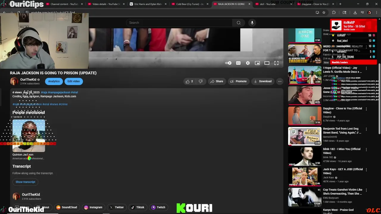381x214 pixels.
Task: Open a new browser tab with plus
Action: [340, 4]
